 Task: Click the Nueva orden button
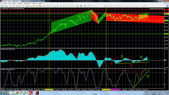(x=30, y=6)
